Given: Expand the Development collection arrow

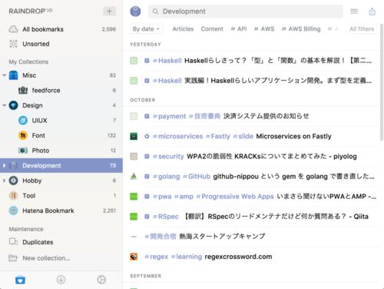Looking at the screenshot, I should click(4, 165).
